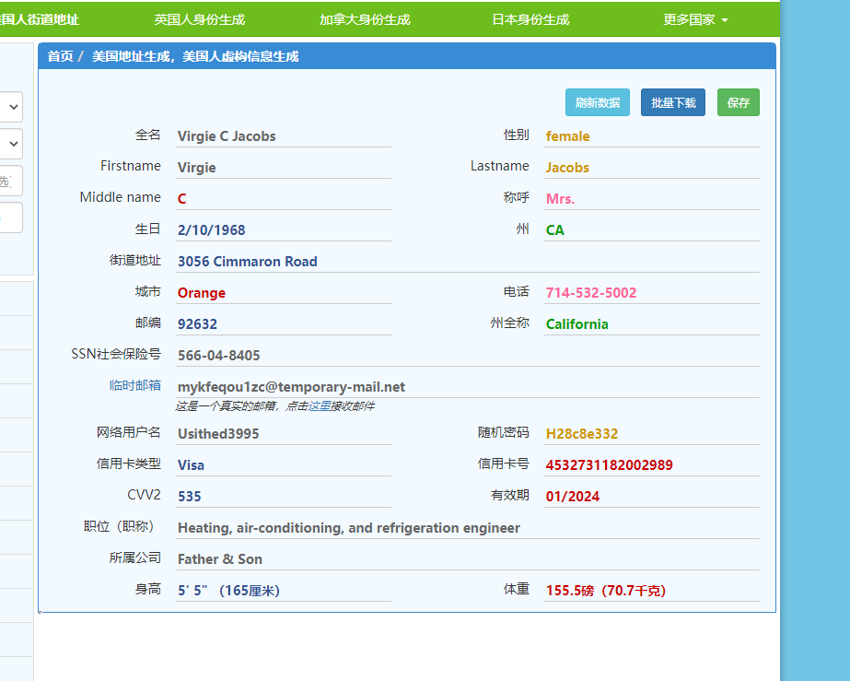Select 日本身份生成 in the top menu
This screenshot has width=850, height=681.
pyautogui.click(x=530, y=19)
